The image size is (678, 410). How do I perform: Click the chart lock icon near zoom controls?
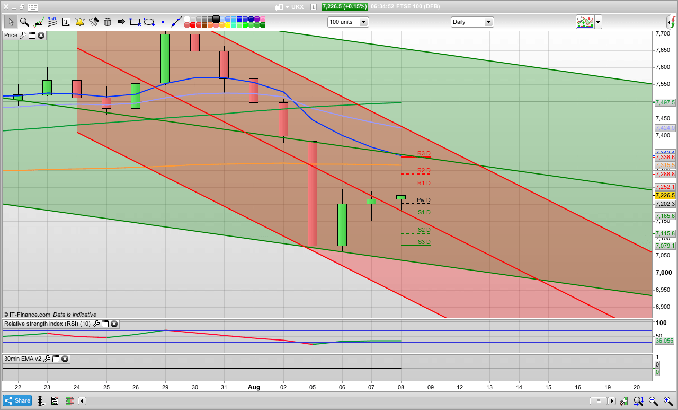click(623, 401)
